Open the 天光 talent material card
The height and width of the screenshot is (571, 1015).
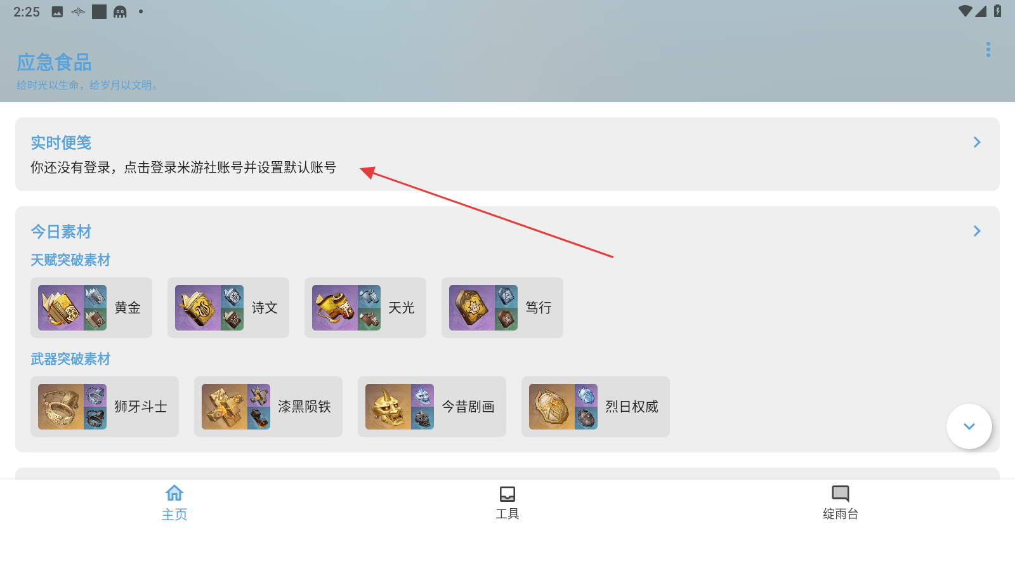tap(365, 308)
